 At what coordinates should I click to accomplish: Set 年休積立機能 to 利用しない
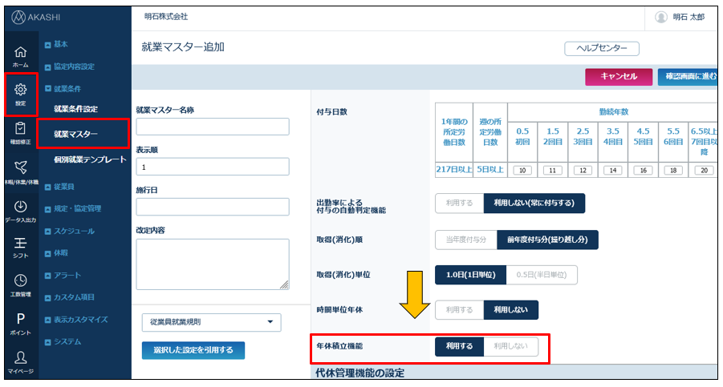coord(510,347)
